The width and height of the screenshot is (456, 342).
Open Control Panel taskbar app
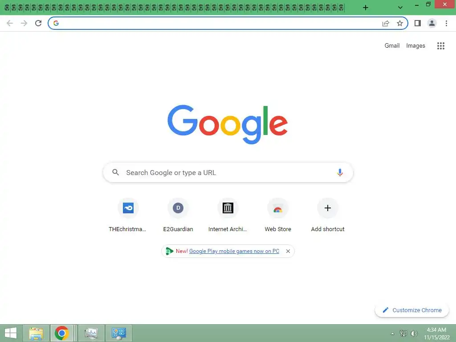(118, 333)
